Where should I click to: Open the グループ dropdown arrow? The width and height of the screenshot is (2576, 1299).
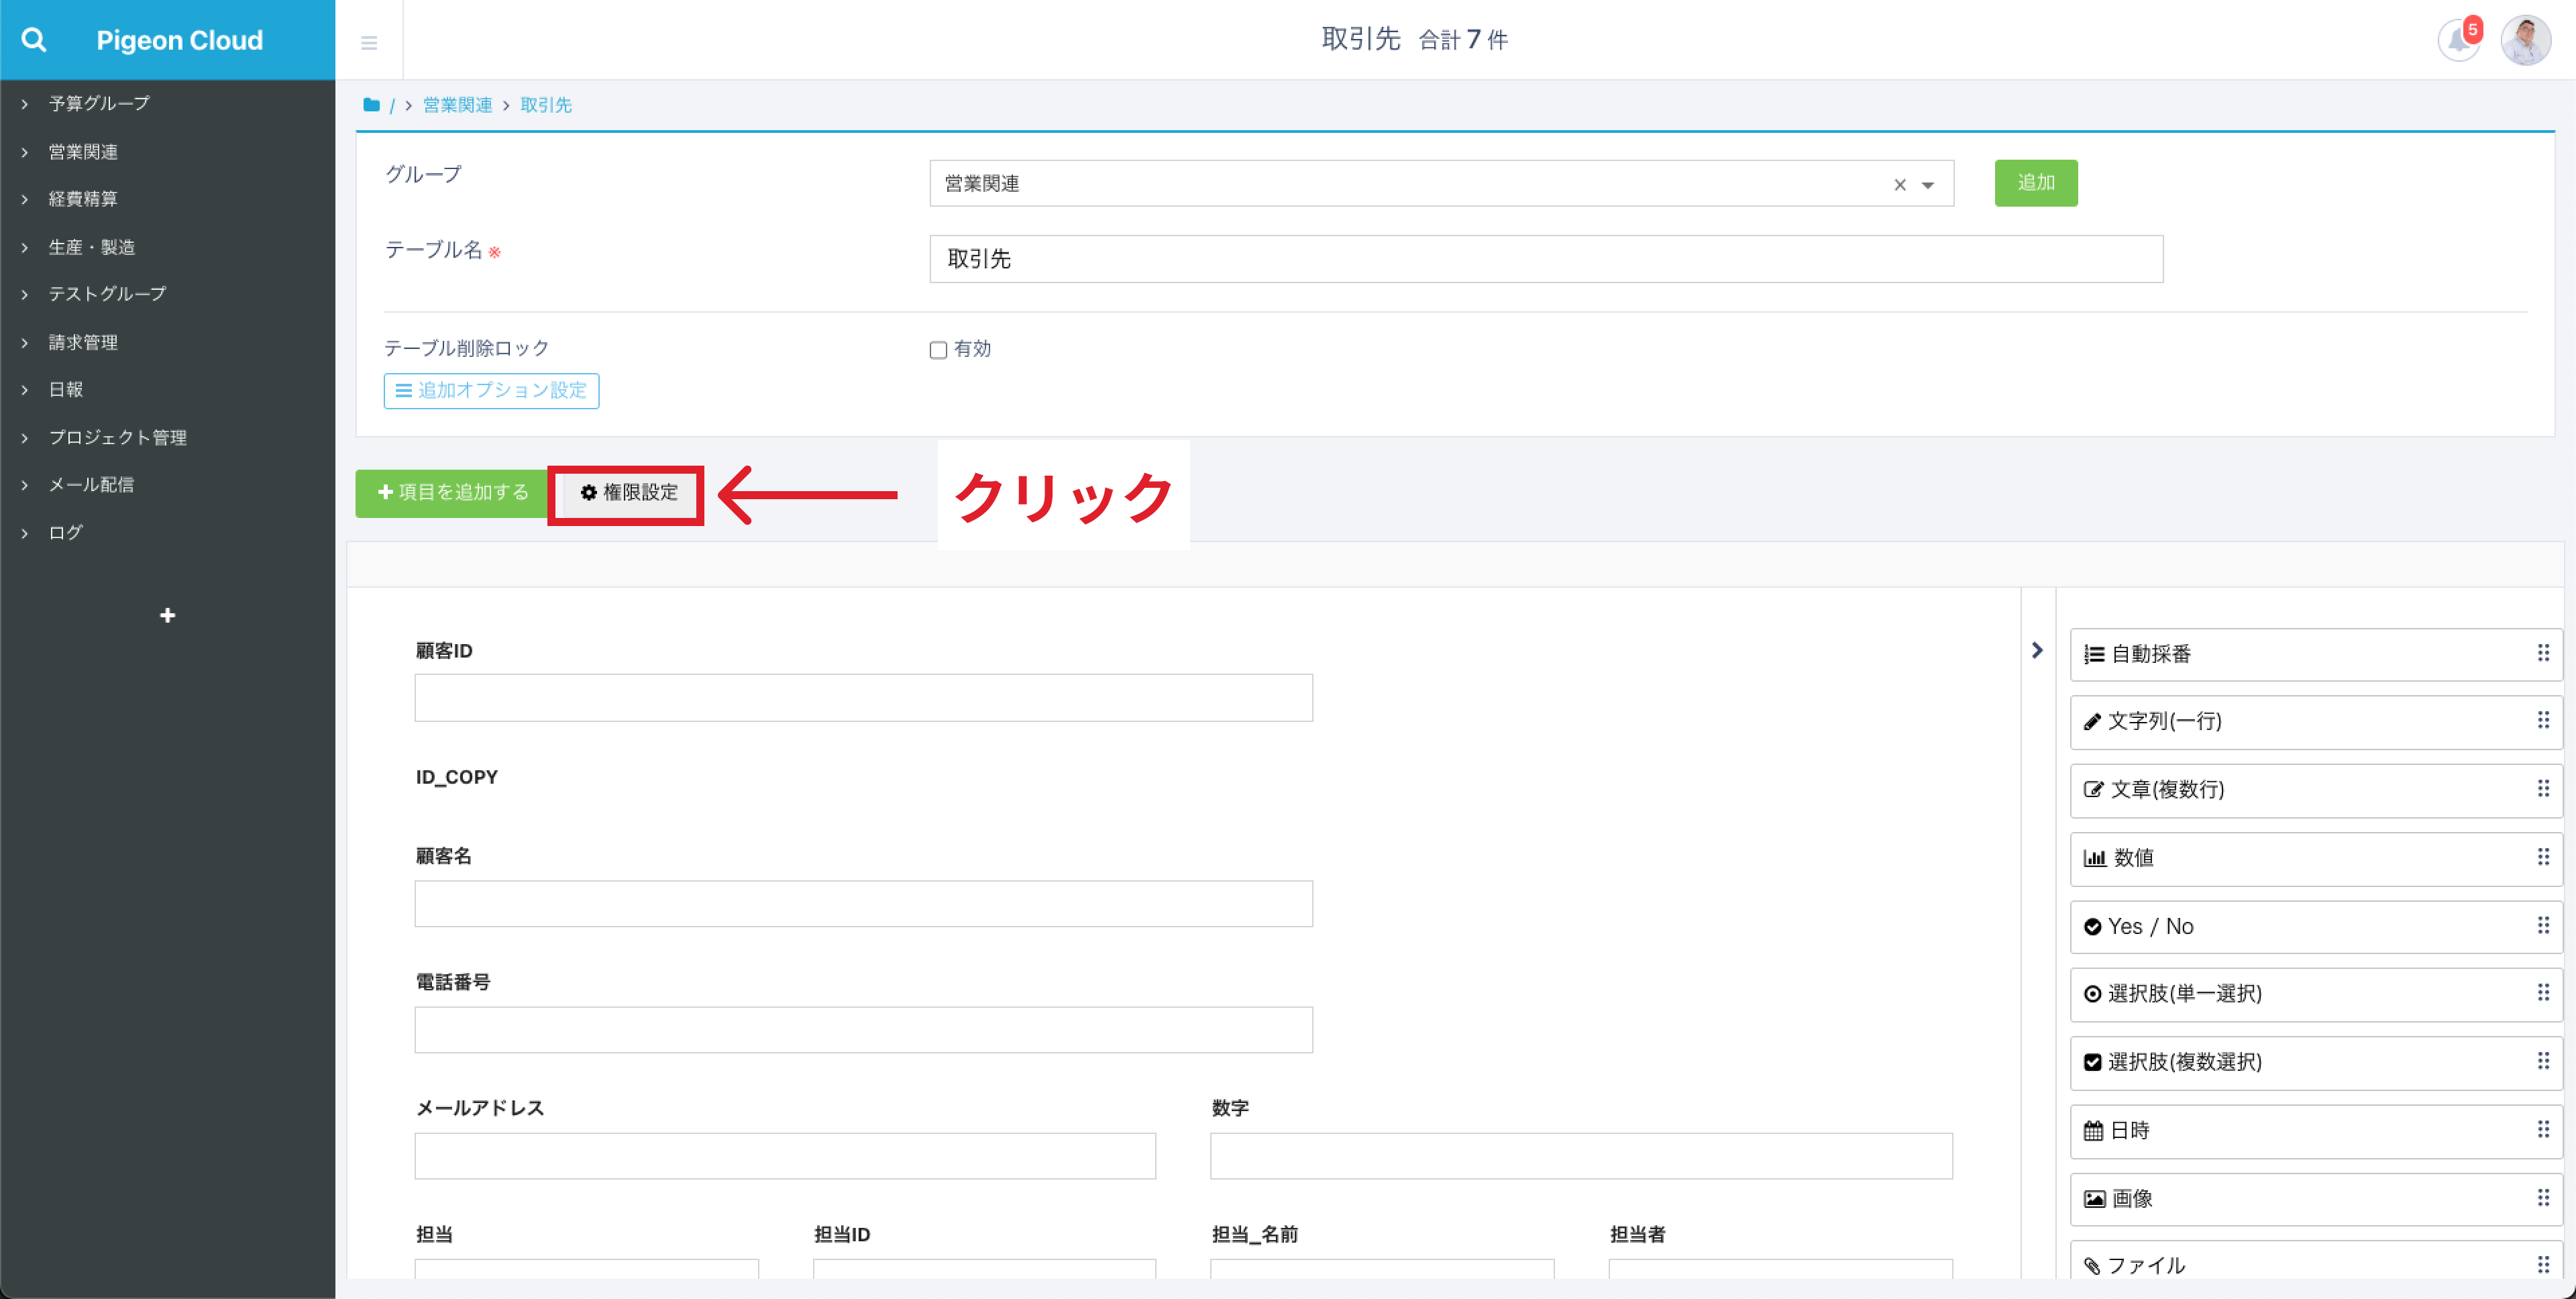[1928, 185]
